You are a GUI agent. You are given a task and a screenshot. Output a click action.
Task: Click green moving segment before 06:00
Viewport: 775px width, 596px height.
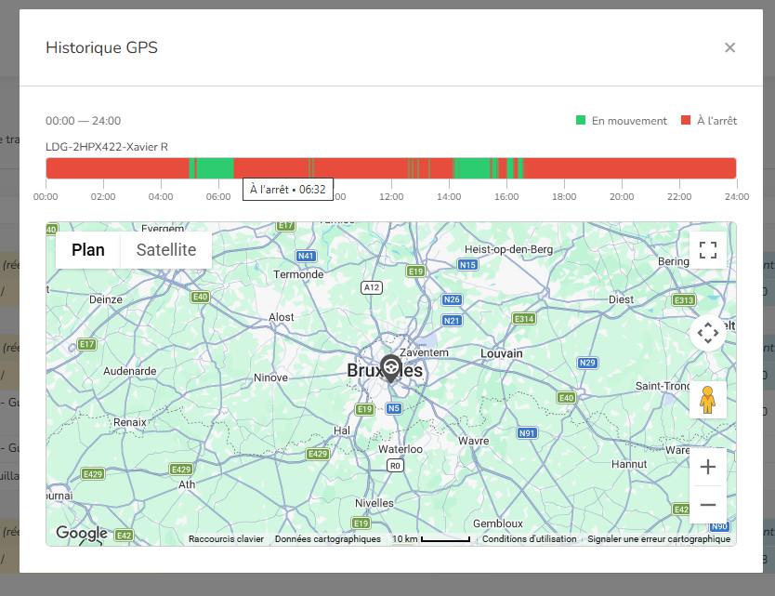coord(215,168)
